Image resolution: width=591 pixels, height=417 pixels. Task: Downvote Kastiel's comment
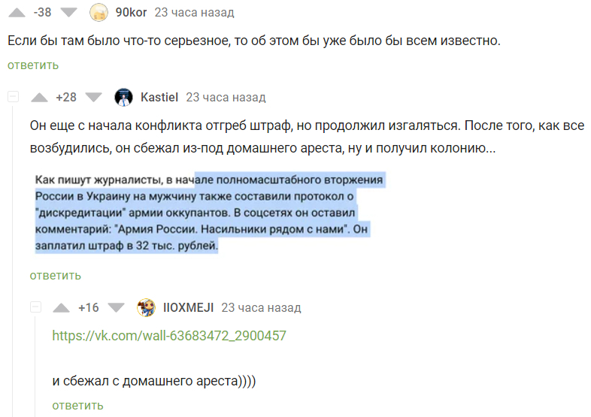(93, 97)
